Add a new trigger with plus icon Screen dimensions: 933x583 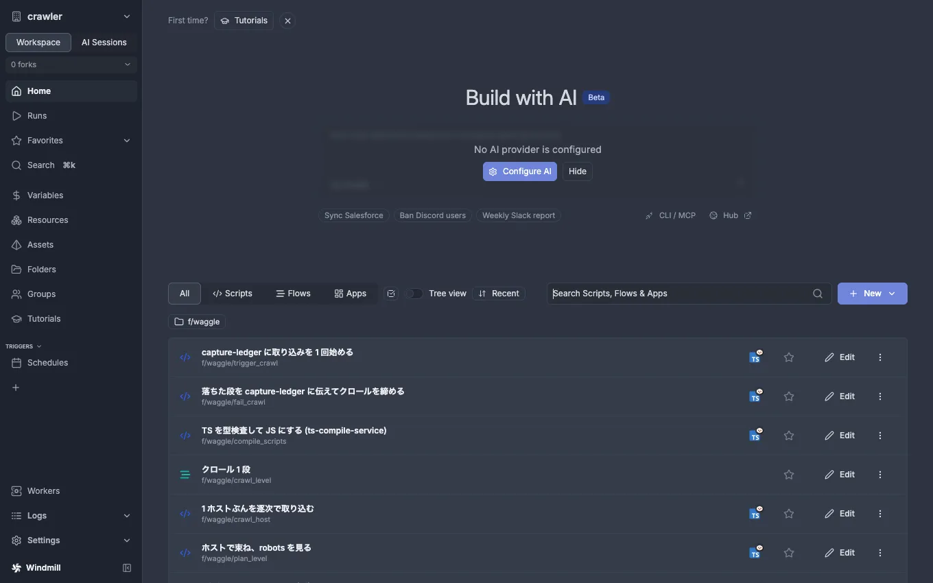(16, 388)
